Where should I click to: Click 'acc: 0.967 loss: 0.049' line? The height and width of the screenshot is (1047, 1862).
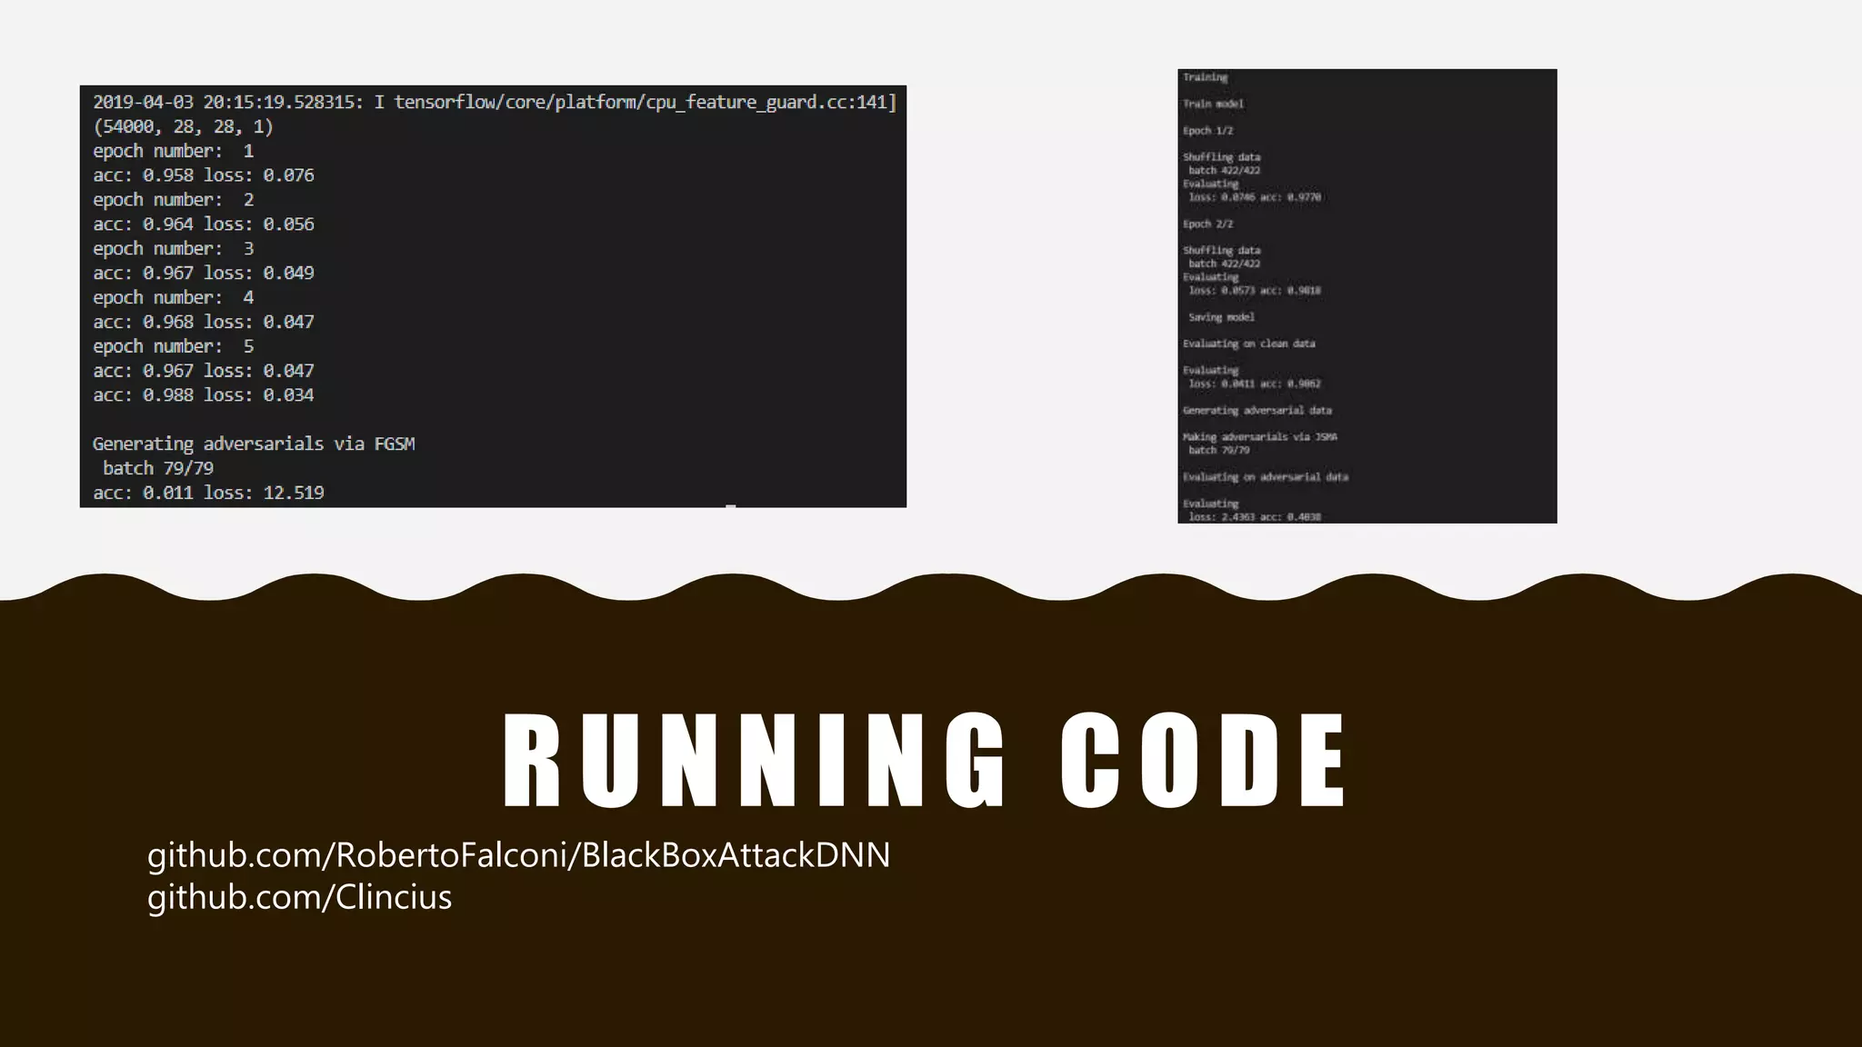tap(204, 274)
